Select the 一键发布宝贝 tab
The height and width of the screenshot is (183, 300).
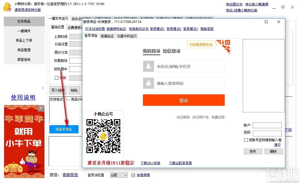click(59, 18)
